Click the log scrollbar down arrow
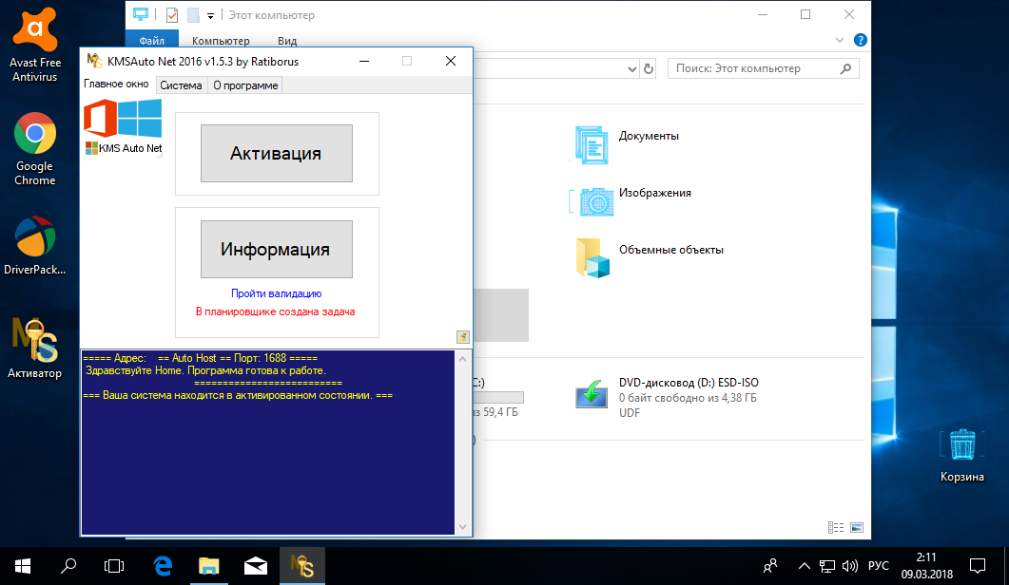1009x585 pixels. tap(462, 527)
